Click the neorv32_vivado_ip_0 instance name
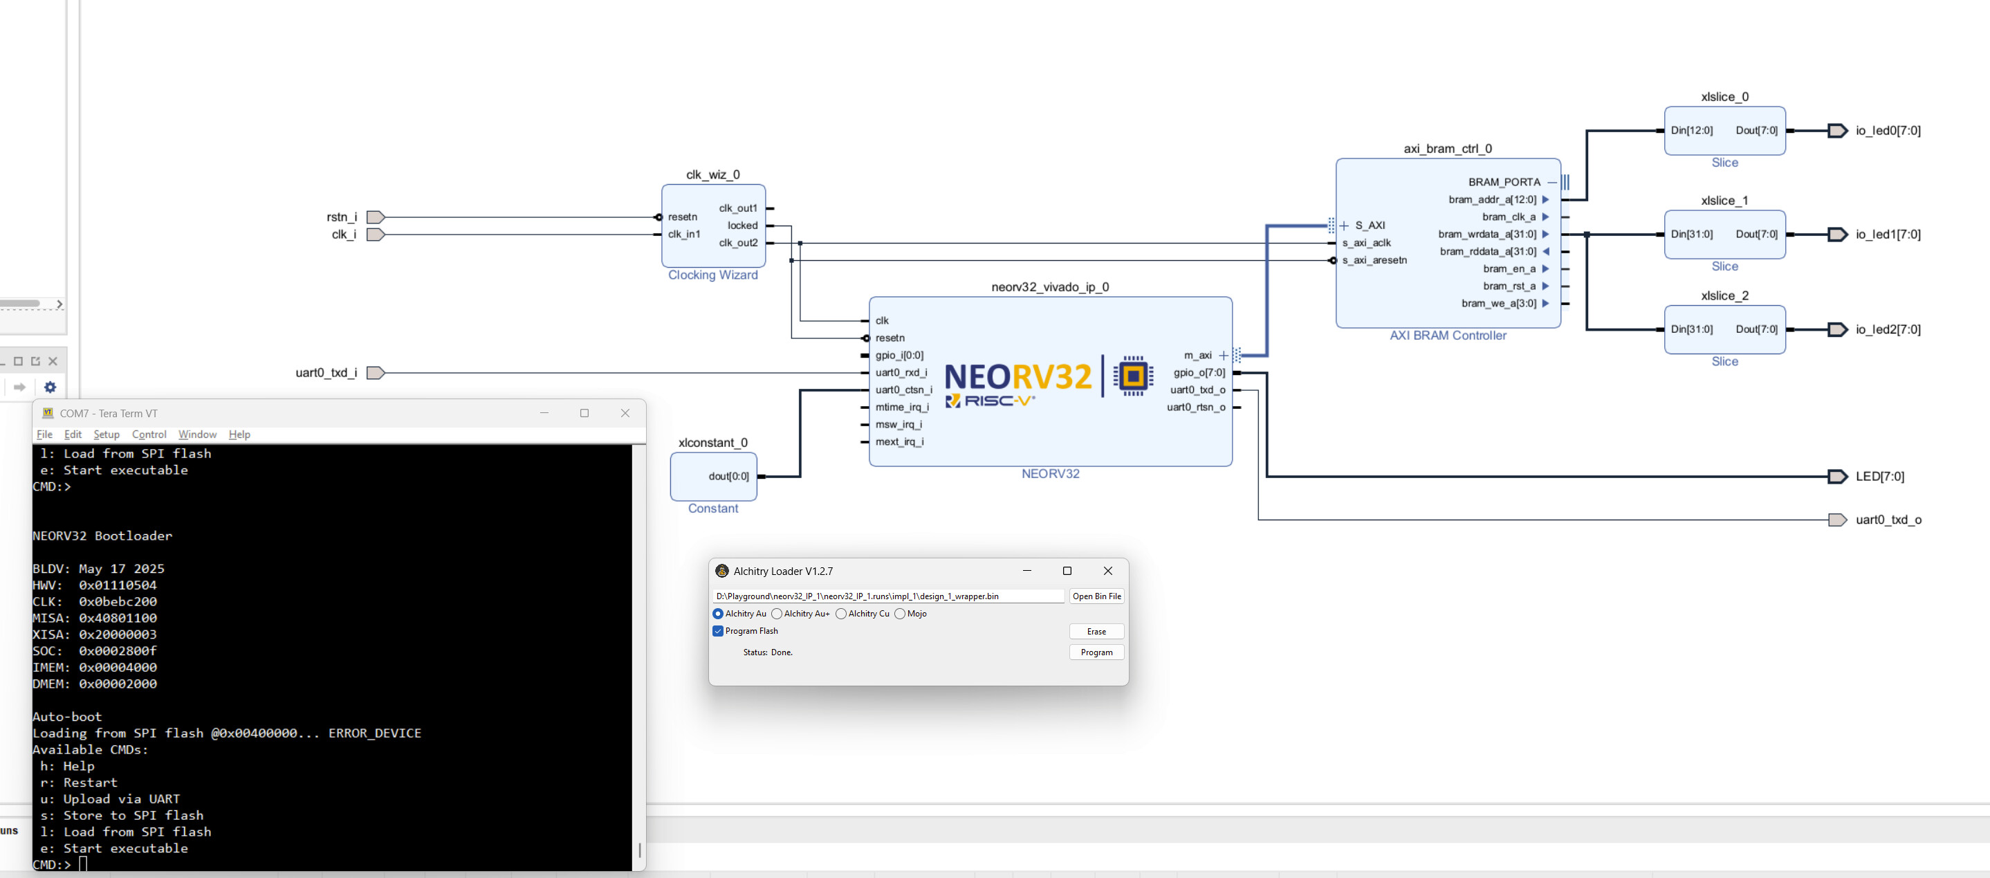This screenshot has width=1990, height=878. [x=1050, y=286]
